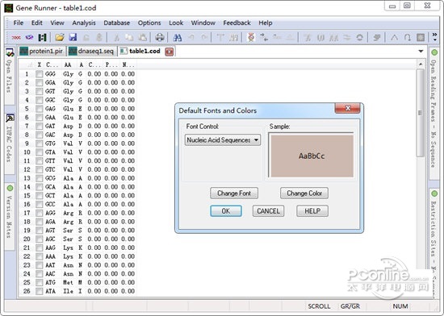Click the arrows icon right of the DNA helix

click(264, 37)
